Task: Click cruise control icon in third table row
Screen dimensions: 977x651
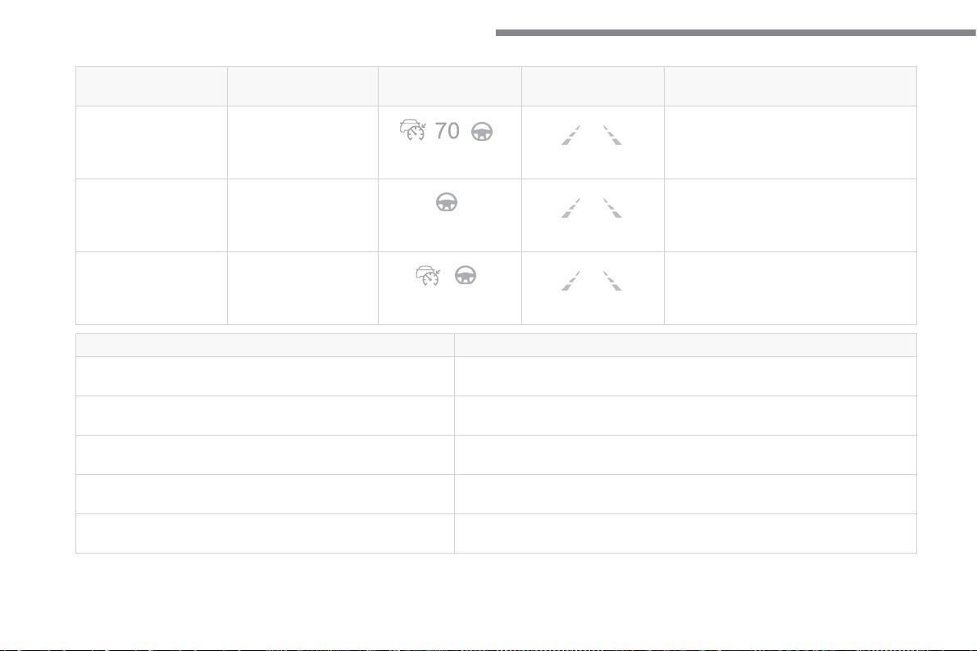Action: (428, 276)
